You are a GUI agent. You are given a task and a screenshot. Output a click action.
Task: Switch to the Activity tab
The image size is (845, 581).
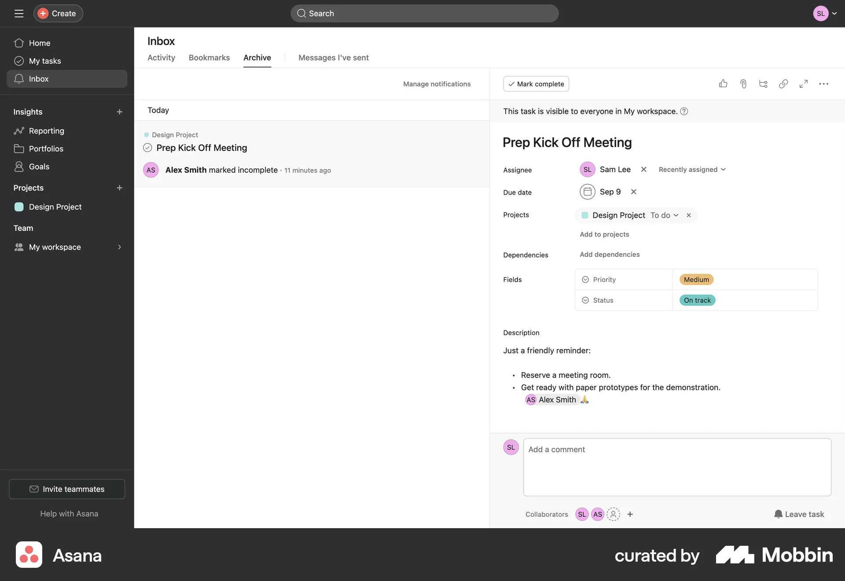[161, 58]
